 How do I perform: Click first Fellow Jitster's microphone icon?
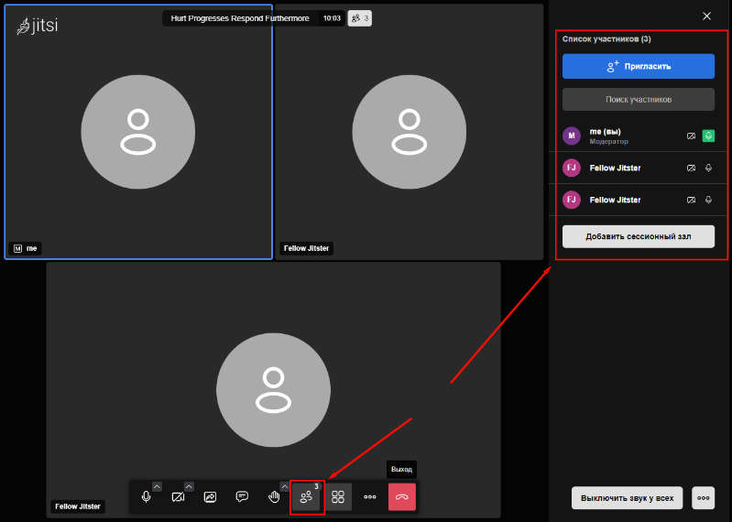click(708, 168)
